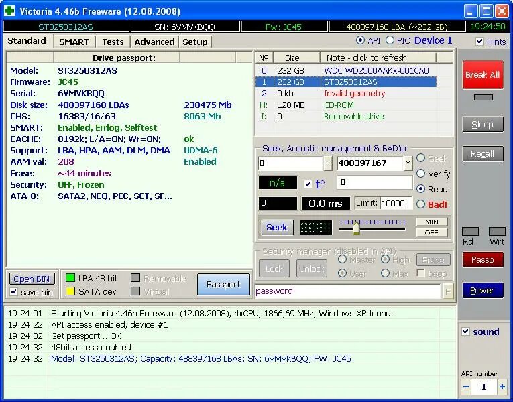Click the green cross Victoria app icon
Image resolution: width=513 pixels, height=402 pixels.
pos(9,11)
